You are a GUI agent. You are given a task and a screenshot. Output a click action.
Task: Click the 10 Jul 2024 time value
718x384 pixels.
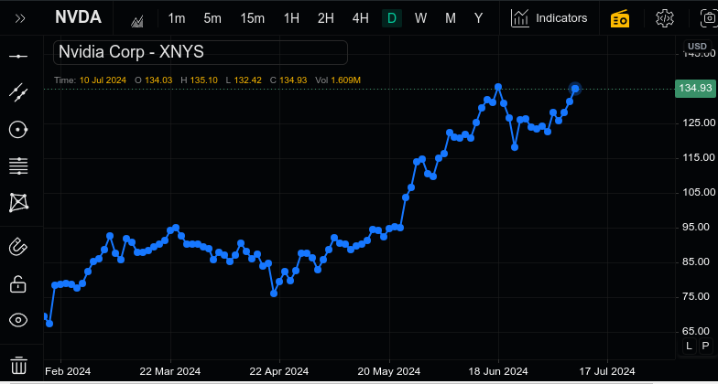pyautogui.click(x=103, y=80)
